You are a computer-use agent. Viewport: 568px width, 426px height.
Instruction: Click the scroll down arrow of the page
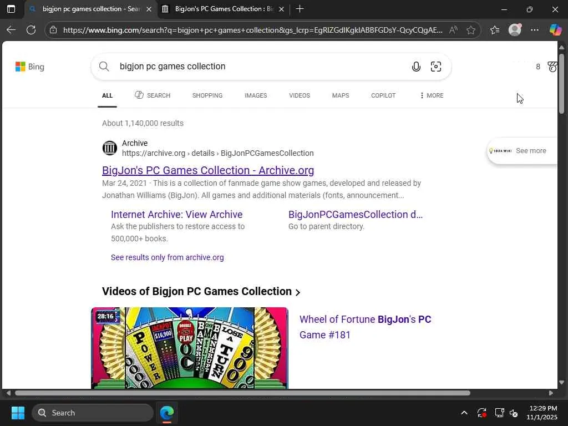[x=561, y=383]
